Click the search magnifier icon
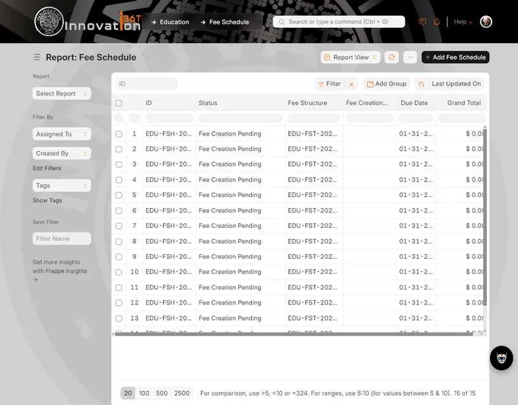The width and height of the screenshot is (518, 405). (x=282, y=22)
